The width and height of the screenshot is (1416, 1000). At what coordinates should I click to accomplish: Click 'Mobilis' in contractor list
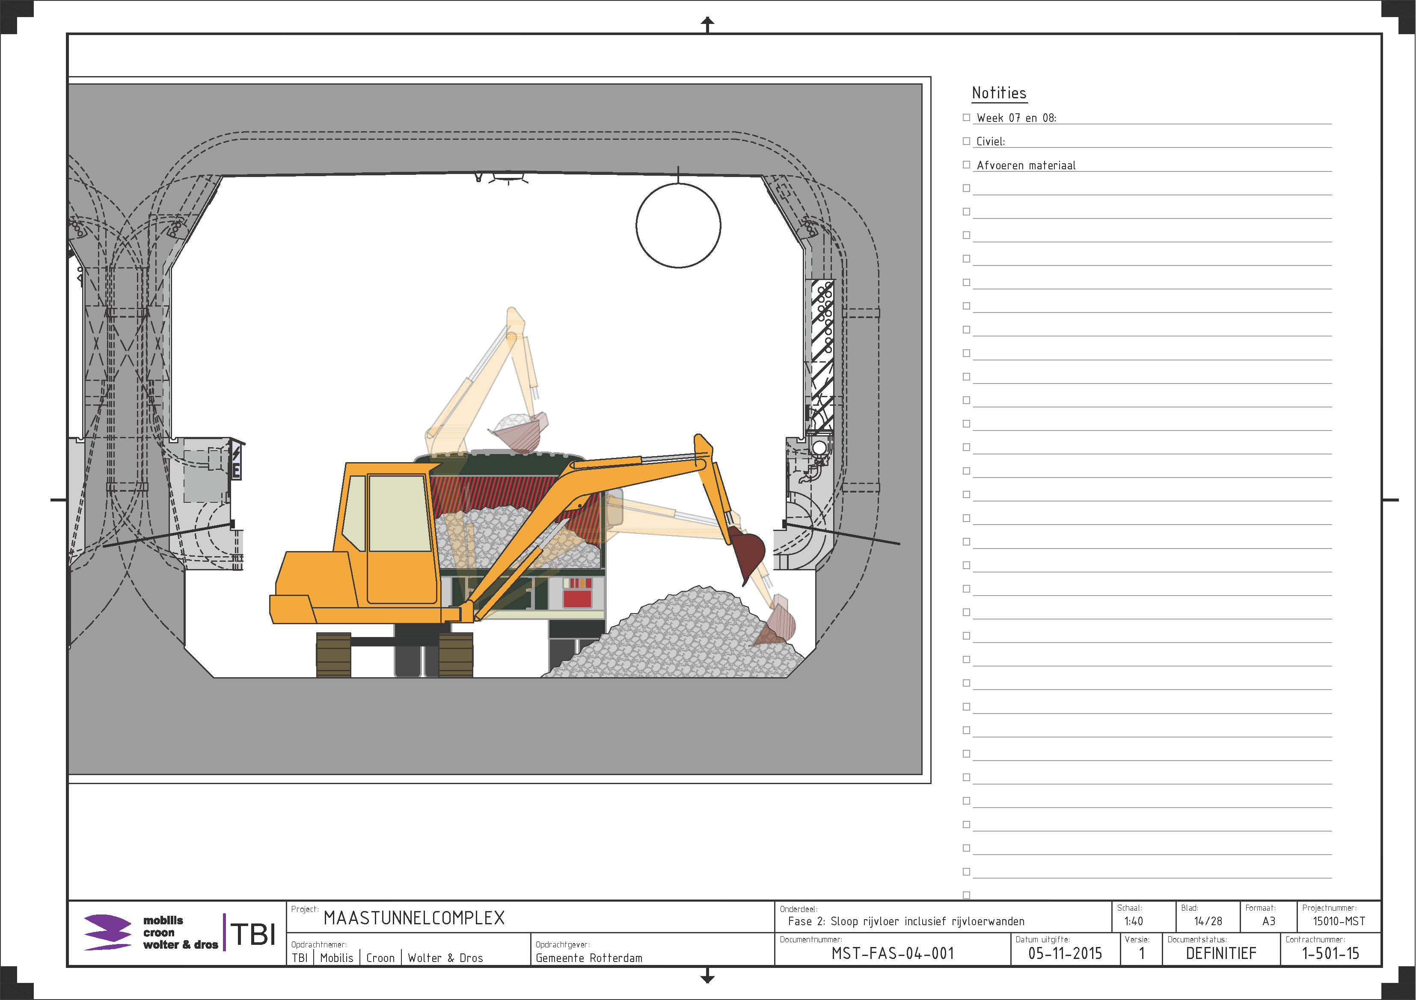pyautogui.click(x=337, y=958)
